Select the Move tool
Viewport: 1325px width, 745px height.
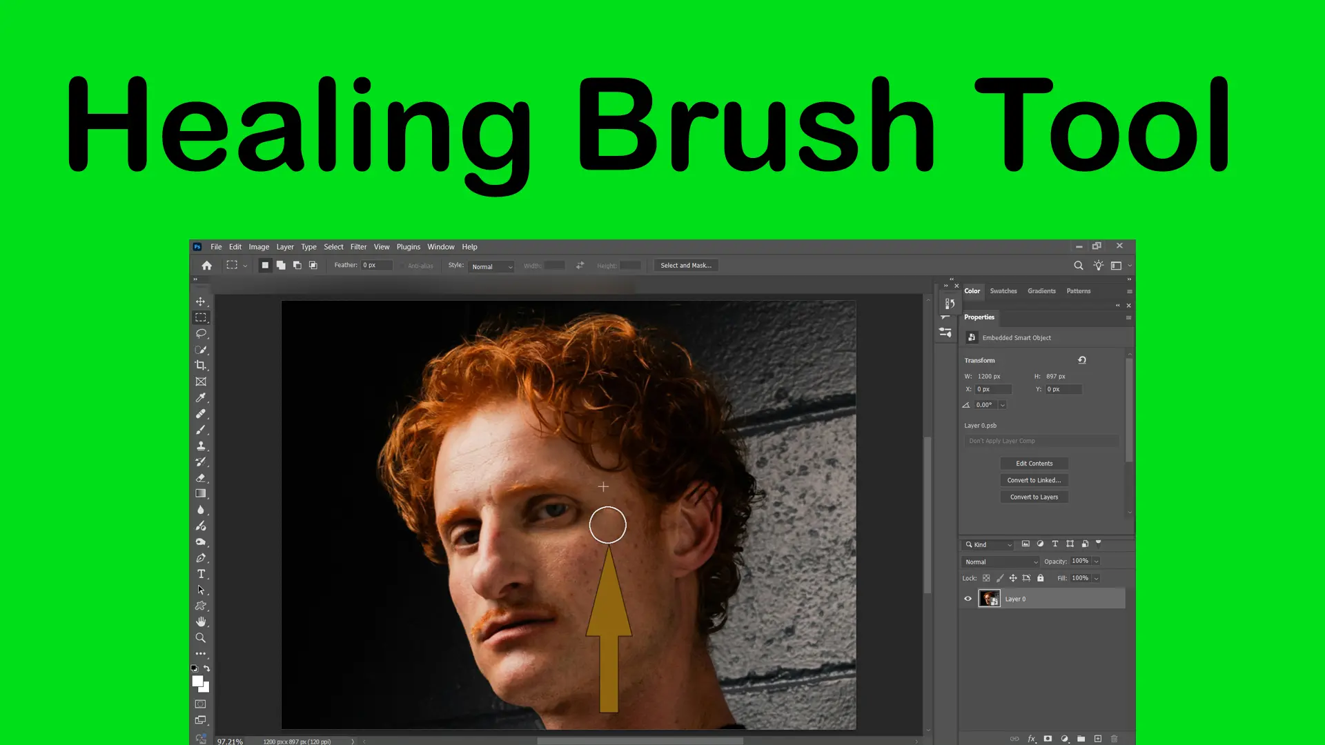[x=201, y=301]
